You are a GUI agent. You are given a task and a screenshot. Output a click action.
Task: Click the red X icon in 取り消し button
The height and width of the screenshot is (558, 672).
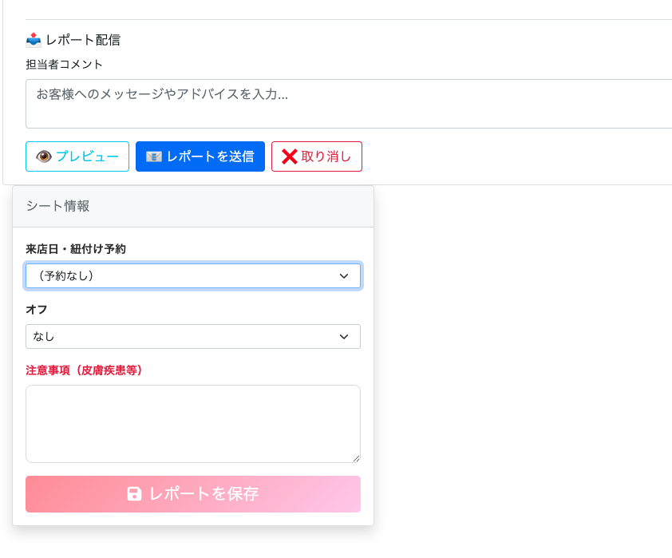(291, 156)
